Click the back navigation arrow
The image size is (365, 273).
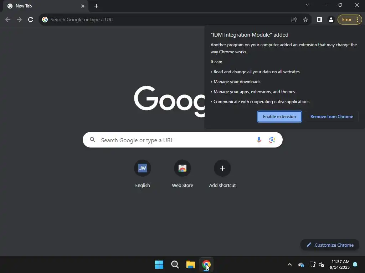click(8, 20)
